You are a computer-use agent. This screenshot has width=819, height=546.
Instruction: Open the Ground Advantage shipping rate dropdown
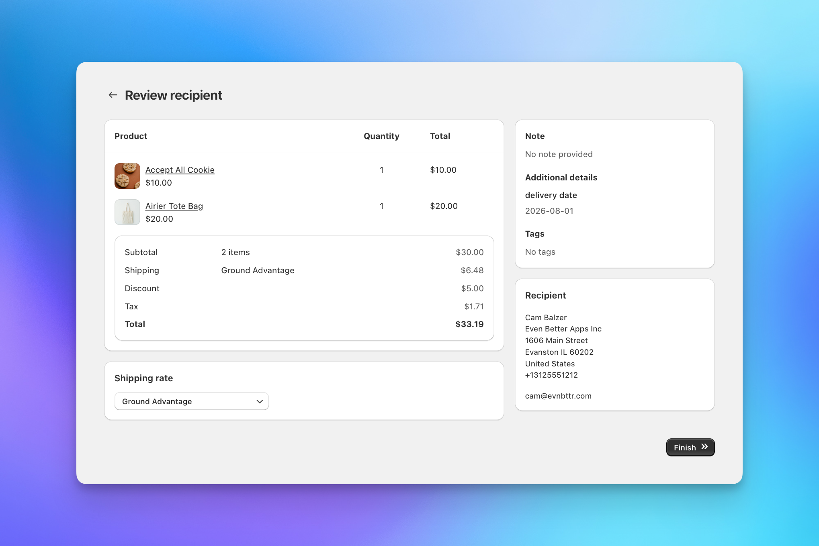tap(192, 401)
